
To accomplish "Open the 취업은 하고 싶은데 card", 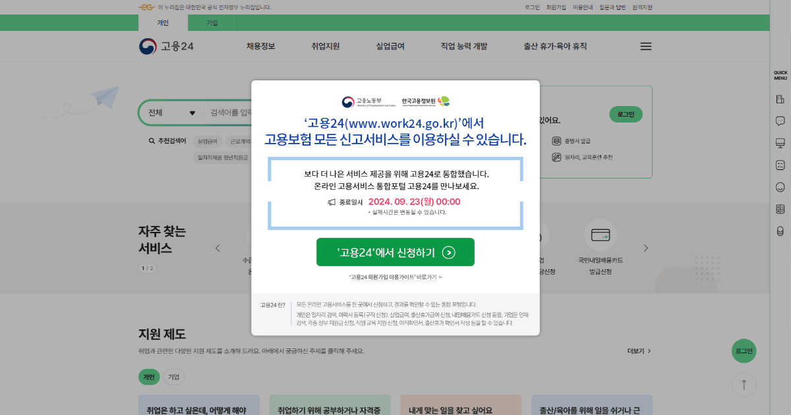I will click(x=198, y=405).
